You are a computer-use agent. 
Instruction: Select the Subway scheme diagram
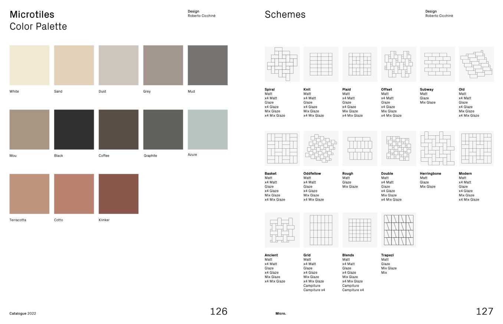(x=437, y=64)
